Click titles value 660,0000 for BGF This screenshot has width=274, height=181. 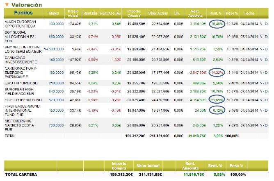pyautogui.click(x=56, y=36)
